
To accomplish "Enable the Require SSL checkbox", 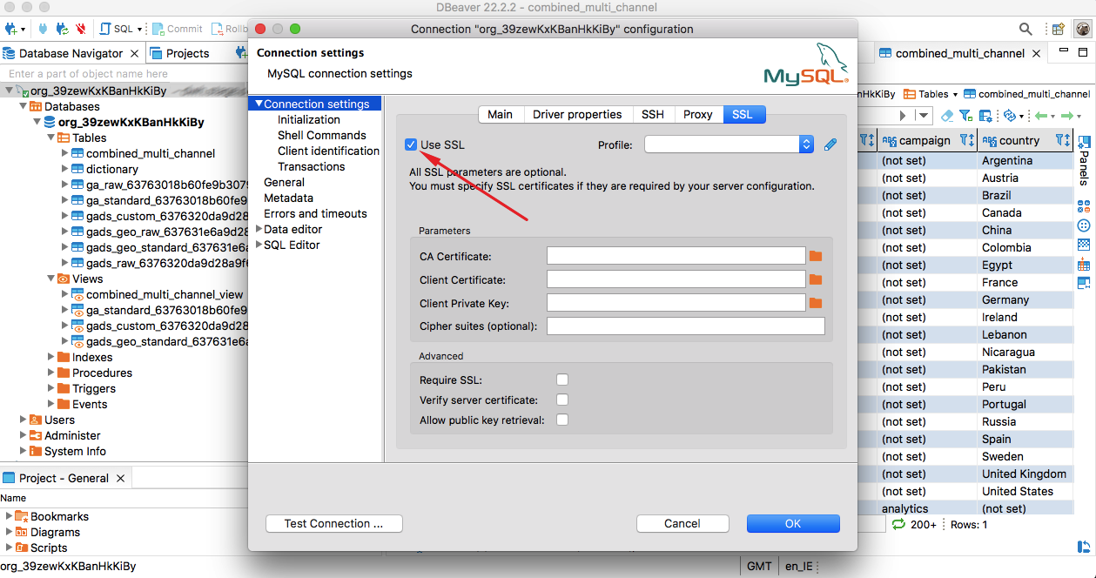I will pyautogui.click(x=562, y=380).
